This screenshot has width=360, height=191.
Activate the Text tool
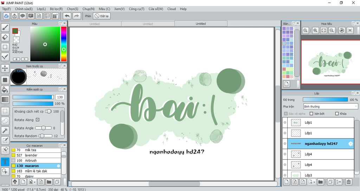coord(5,161)
